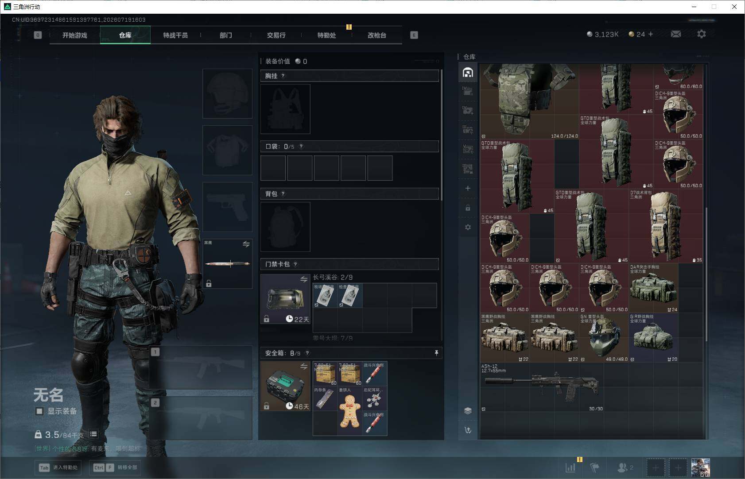
Task: Select the D7战术背包 backpack
Action: 666,226
